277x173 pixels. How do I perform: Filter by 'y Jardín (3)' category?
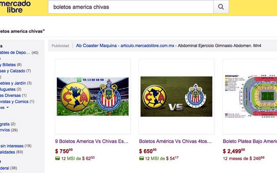point(15,83)
